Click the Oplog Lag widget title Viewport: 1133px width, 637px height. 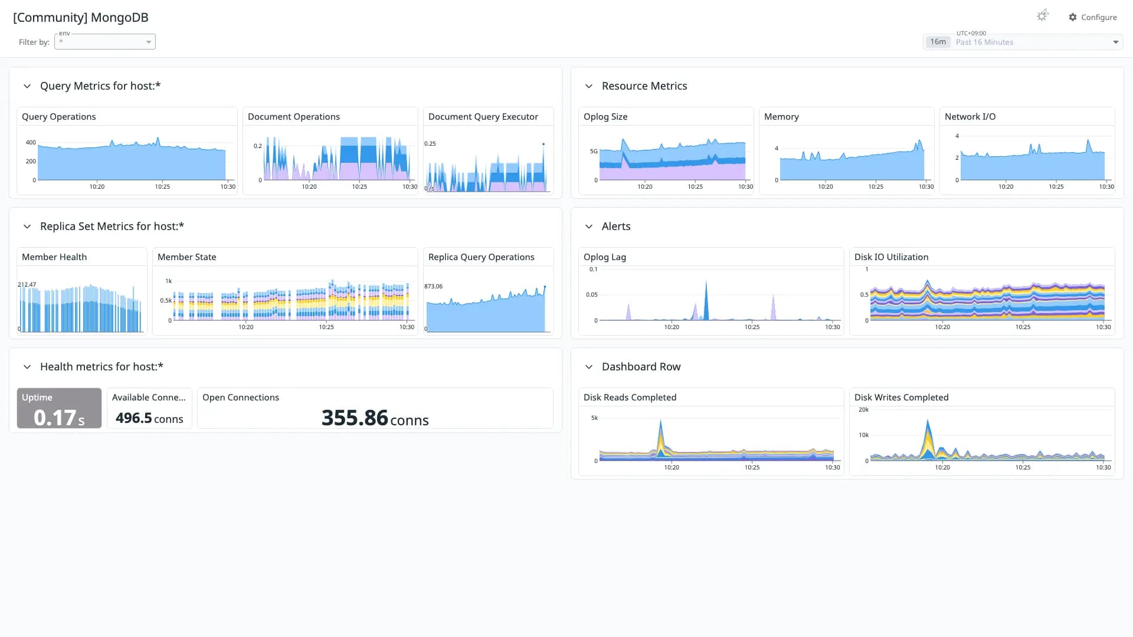[605, 257]
